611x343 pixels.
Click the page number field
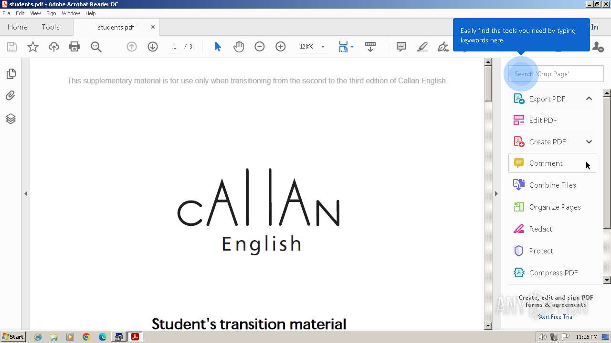tap(175, 47)
